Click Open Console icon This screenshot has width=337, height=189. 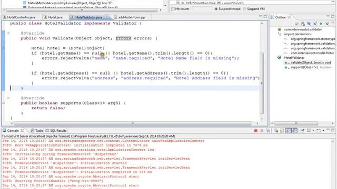click(319, 131)
